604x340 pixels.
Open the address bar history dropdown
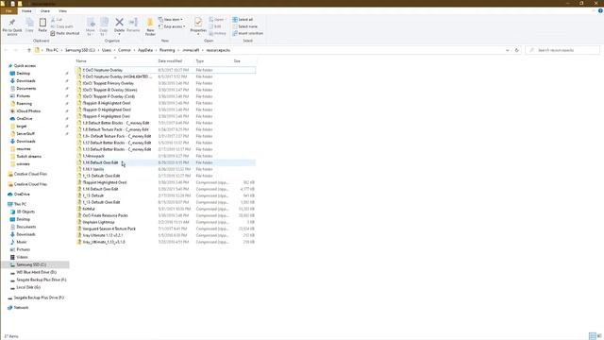click(x=508, y=50)
